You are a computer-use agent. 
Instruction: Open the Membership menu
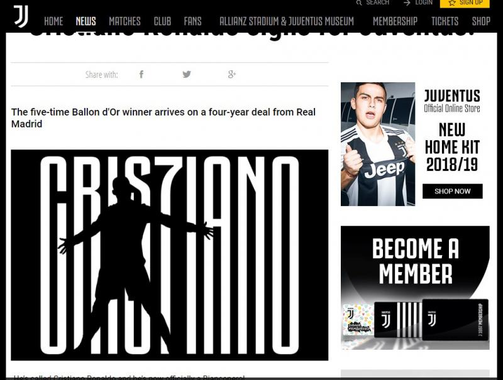click(x=395, y=21)
